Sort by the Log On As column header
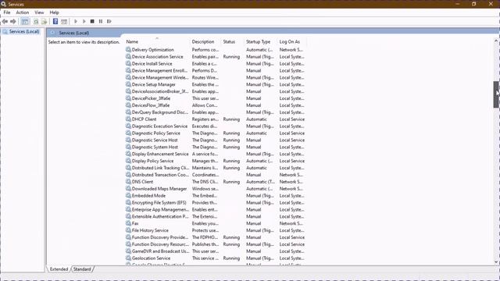500x281 pixels. (x=291, y=41)
